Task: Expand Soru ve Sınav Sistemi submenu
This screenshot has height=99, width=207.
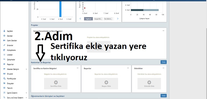Action: point(15,98)
